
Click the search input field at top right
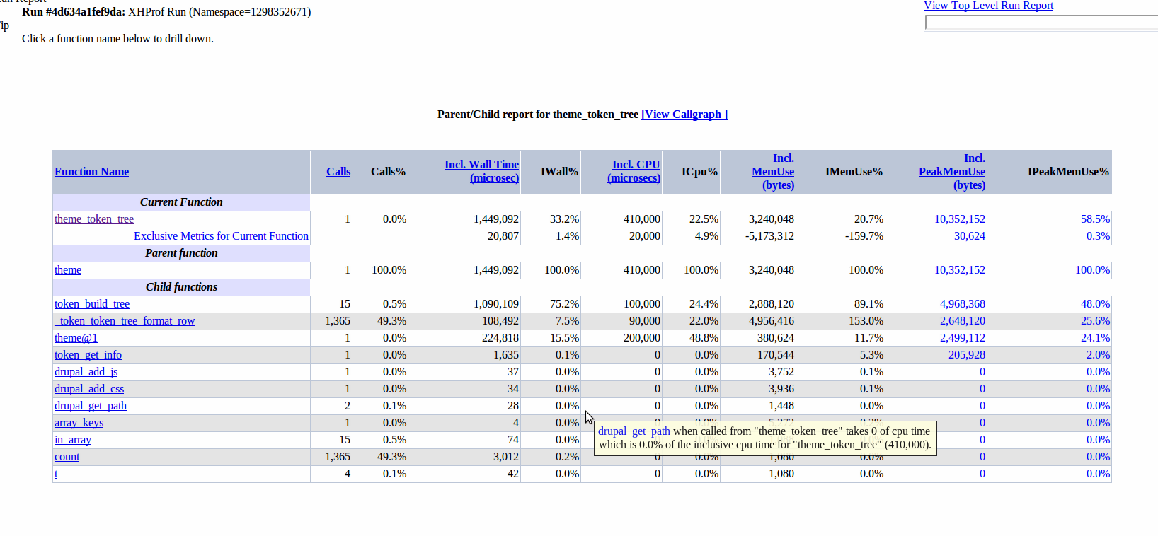pos(1041,23)
